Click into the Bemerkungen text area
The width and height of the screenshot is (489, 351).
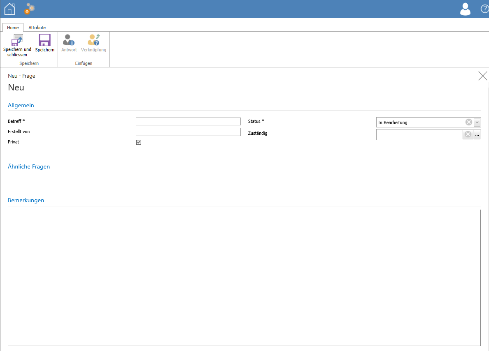click(244, 277)
